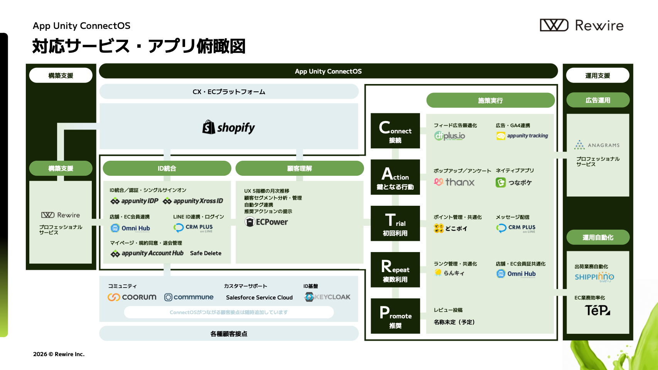Select the 顧客理解 green header
Image resolution: width=658 pixels, height=370 pixels.
pyautogui.click(x=300, y=168)
